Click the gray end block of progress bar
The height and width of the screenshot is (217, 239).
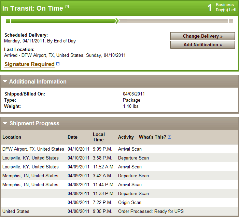231,21
